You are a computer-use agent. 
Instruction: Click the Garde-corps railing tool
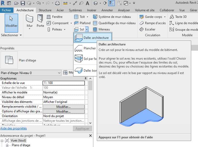[151, 17]
